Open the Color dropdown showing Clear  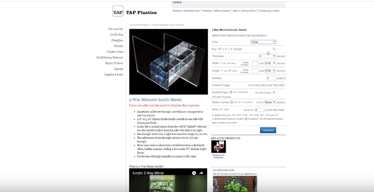click(x=263, y=42)
